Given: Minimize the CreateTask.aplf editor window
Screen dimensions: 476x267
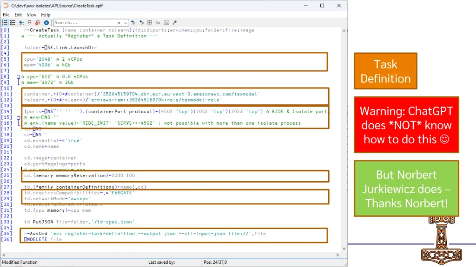Looking at the screenshot, I should click(x=306, y=6).
